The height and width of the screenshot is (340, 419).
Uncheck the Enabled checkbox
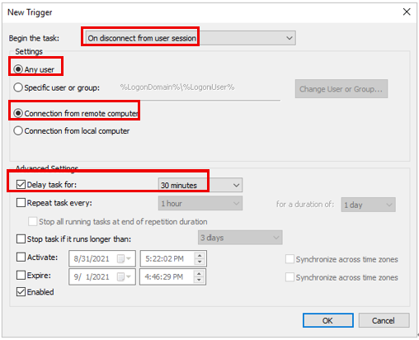point(21,291)
